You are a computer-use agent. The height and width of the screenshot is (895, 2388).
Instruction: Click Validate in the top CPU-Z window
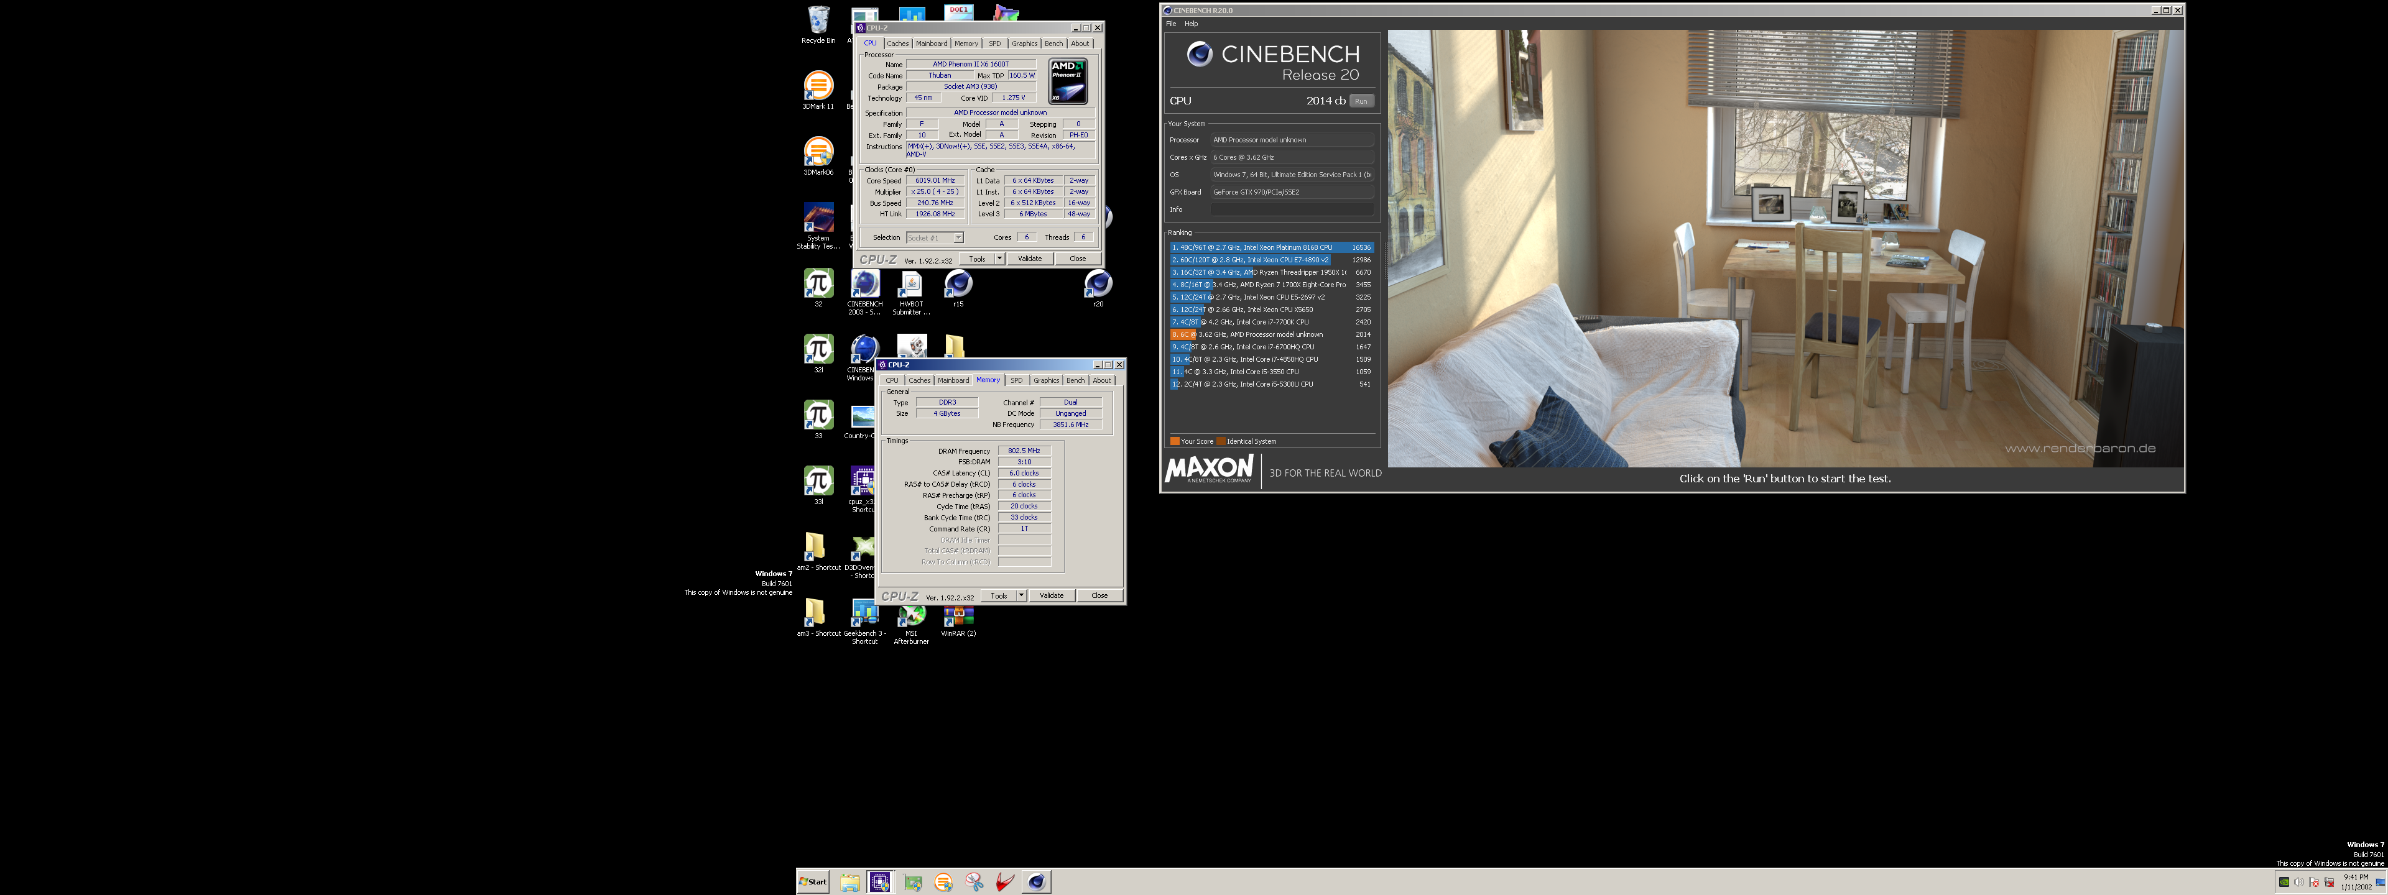pyautogui.click(x=1030, y=259)
